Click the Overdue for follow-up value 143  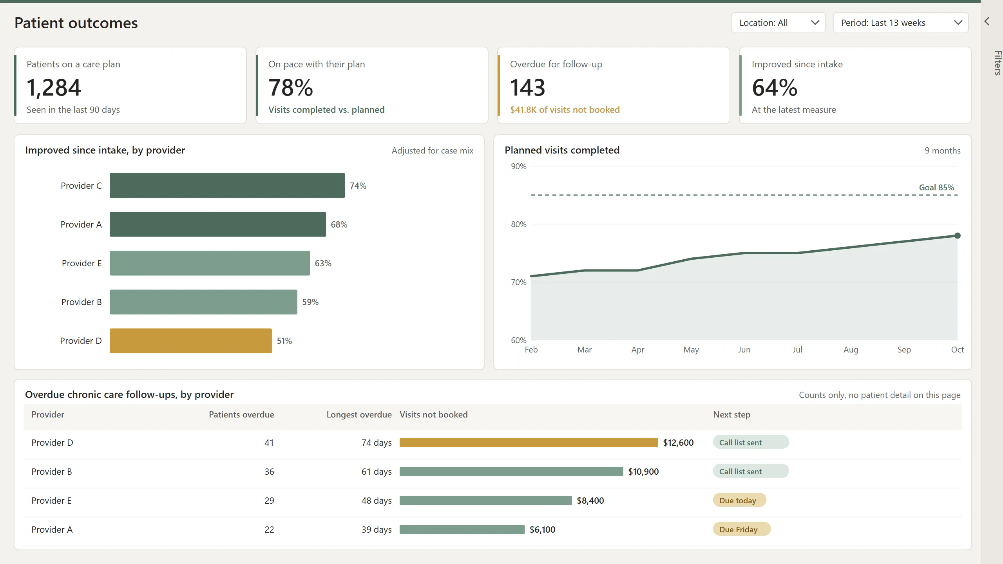pos(527,87)
